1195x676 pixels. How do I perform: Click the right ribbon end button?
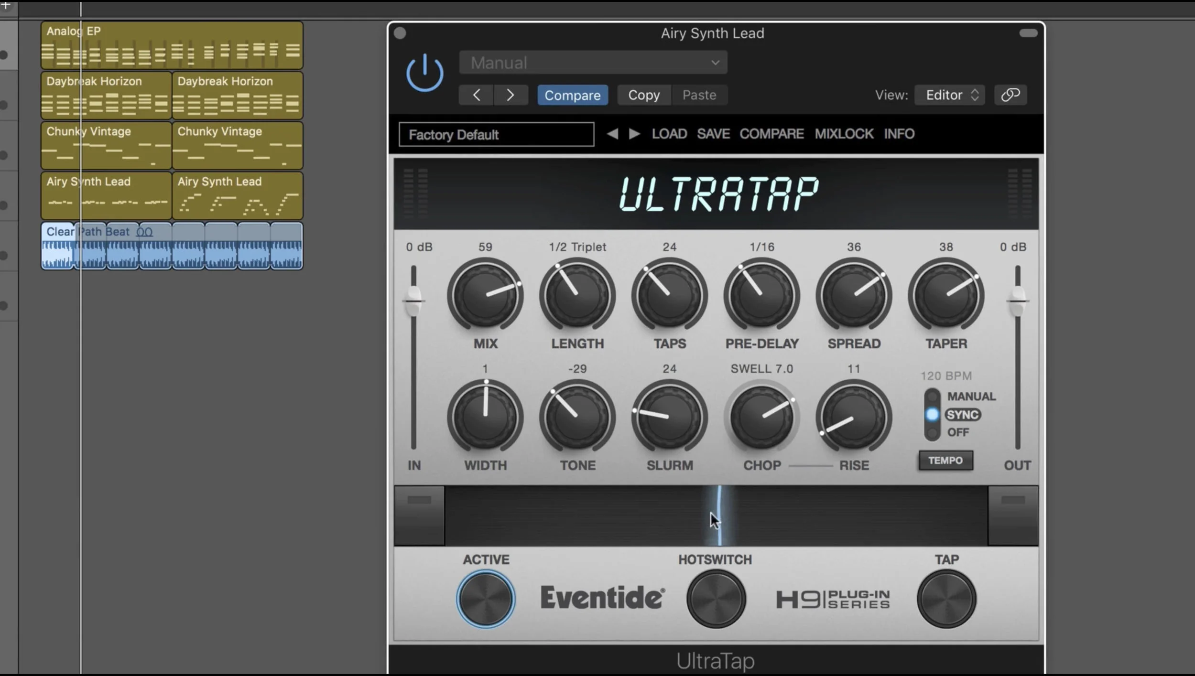[x=1013, y=515]
